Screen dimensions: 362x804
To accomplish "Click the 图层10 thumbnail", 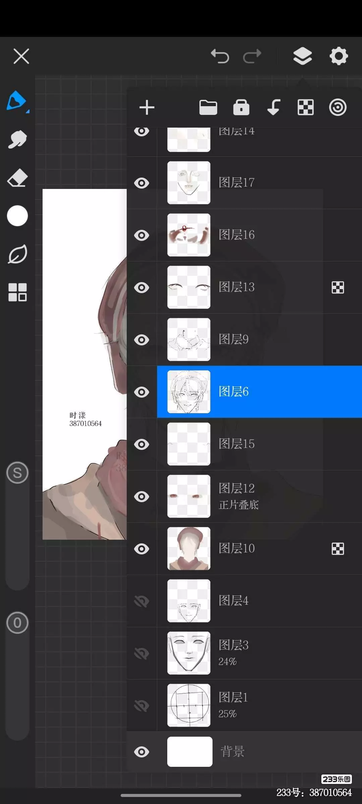I will tap(189, 549).
